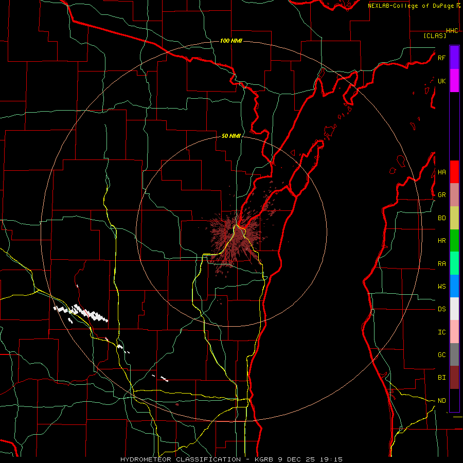This screenshot has width=463, height=463.
Task: Click the 'RF' legend label
Action: 441,58
